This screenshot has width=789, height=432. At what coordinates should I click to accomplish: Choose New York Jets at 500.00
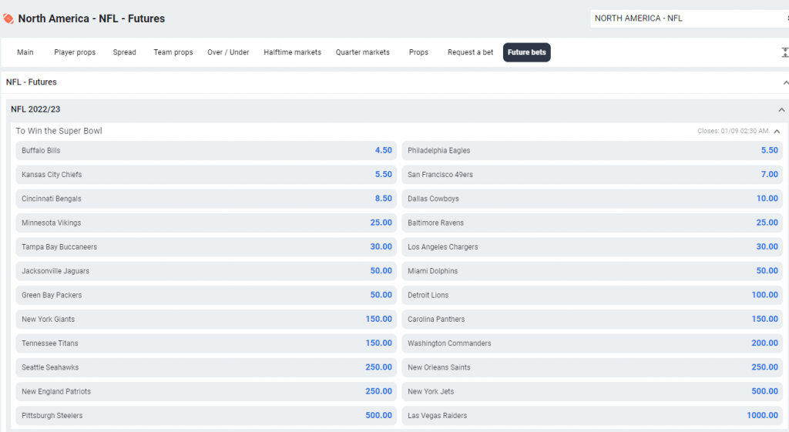[593, 392]
